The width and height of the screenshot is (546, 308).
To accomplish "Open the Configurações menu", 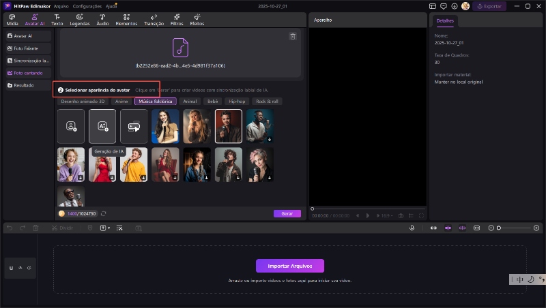I will point(87,5).
